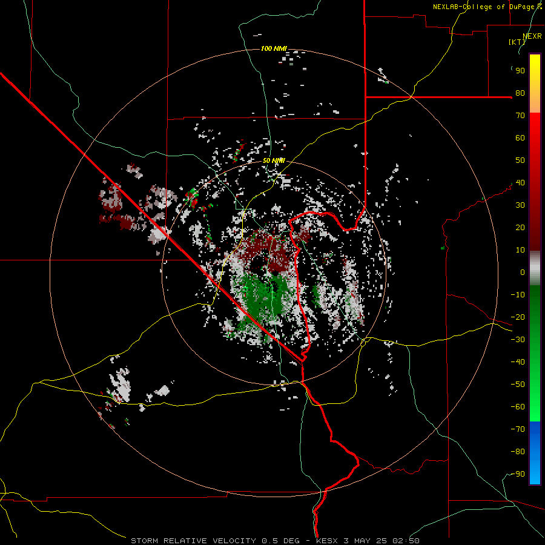
Task: Click the "KESX" radar site identifier
Action: (328, 541)
